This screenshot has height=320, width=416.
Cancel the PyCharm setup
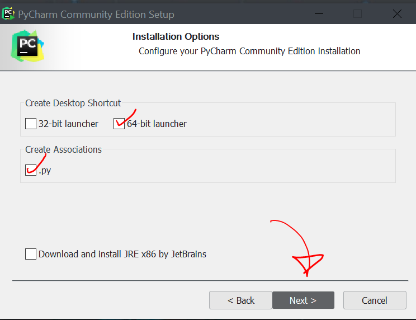(375, 300)
